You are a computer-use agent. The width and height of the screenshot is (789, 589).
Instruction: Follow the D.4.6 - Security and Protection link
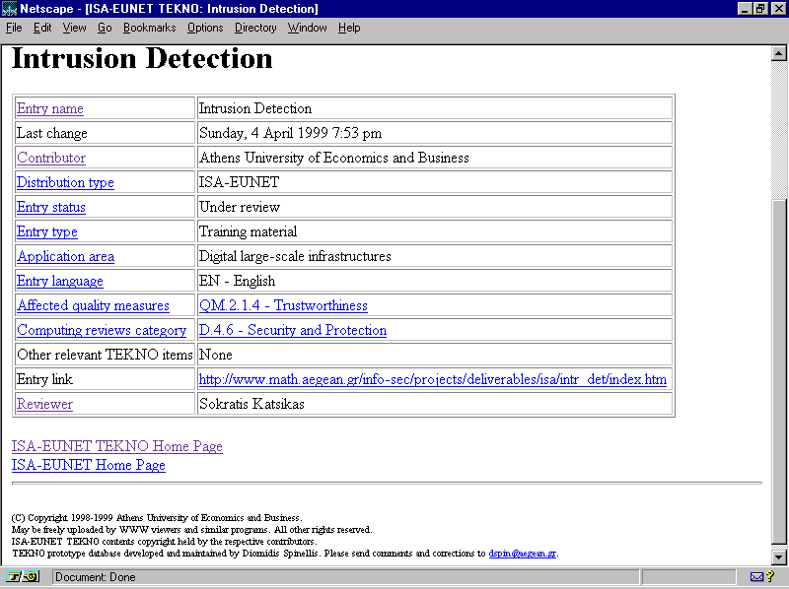click(293, 330)
